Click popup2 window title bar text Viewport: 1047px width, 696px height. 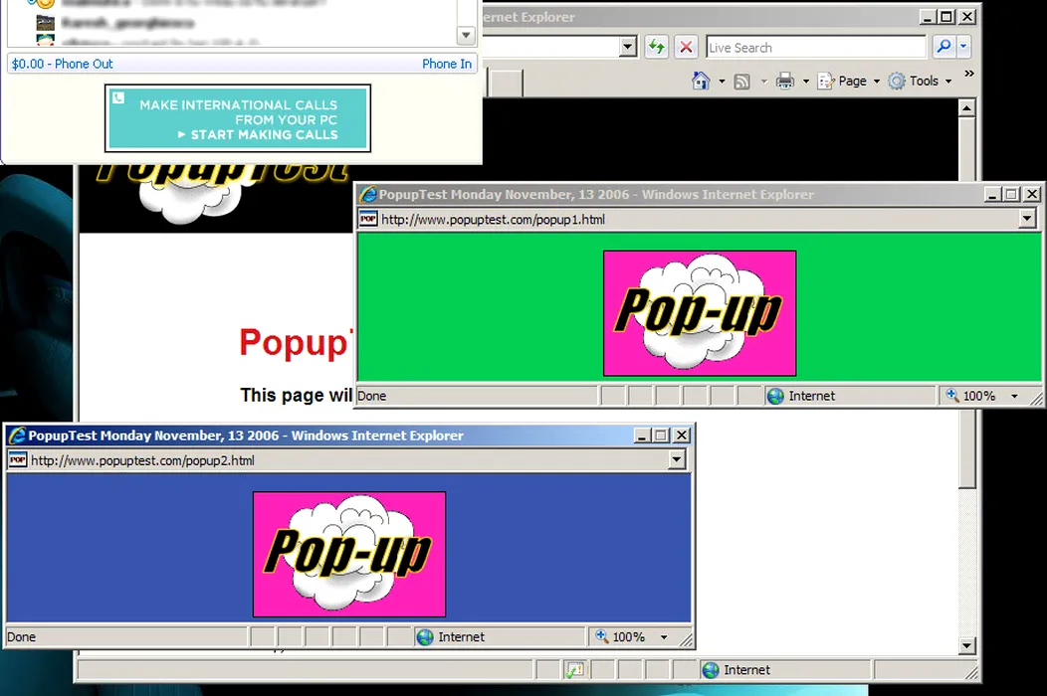pyautogui.click(x=246, y=435)
